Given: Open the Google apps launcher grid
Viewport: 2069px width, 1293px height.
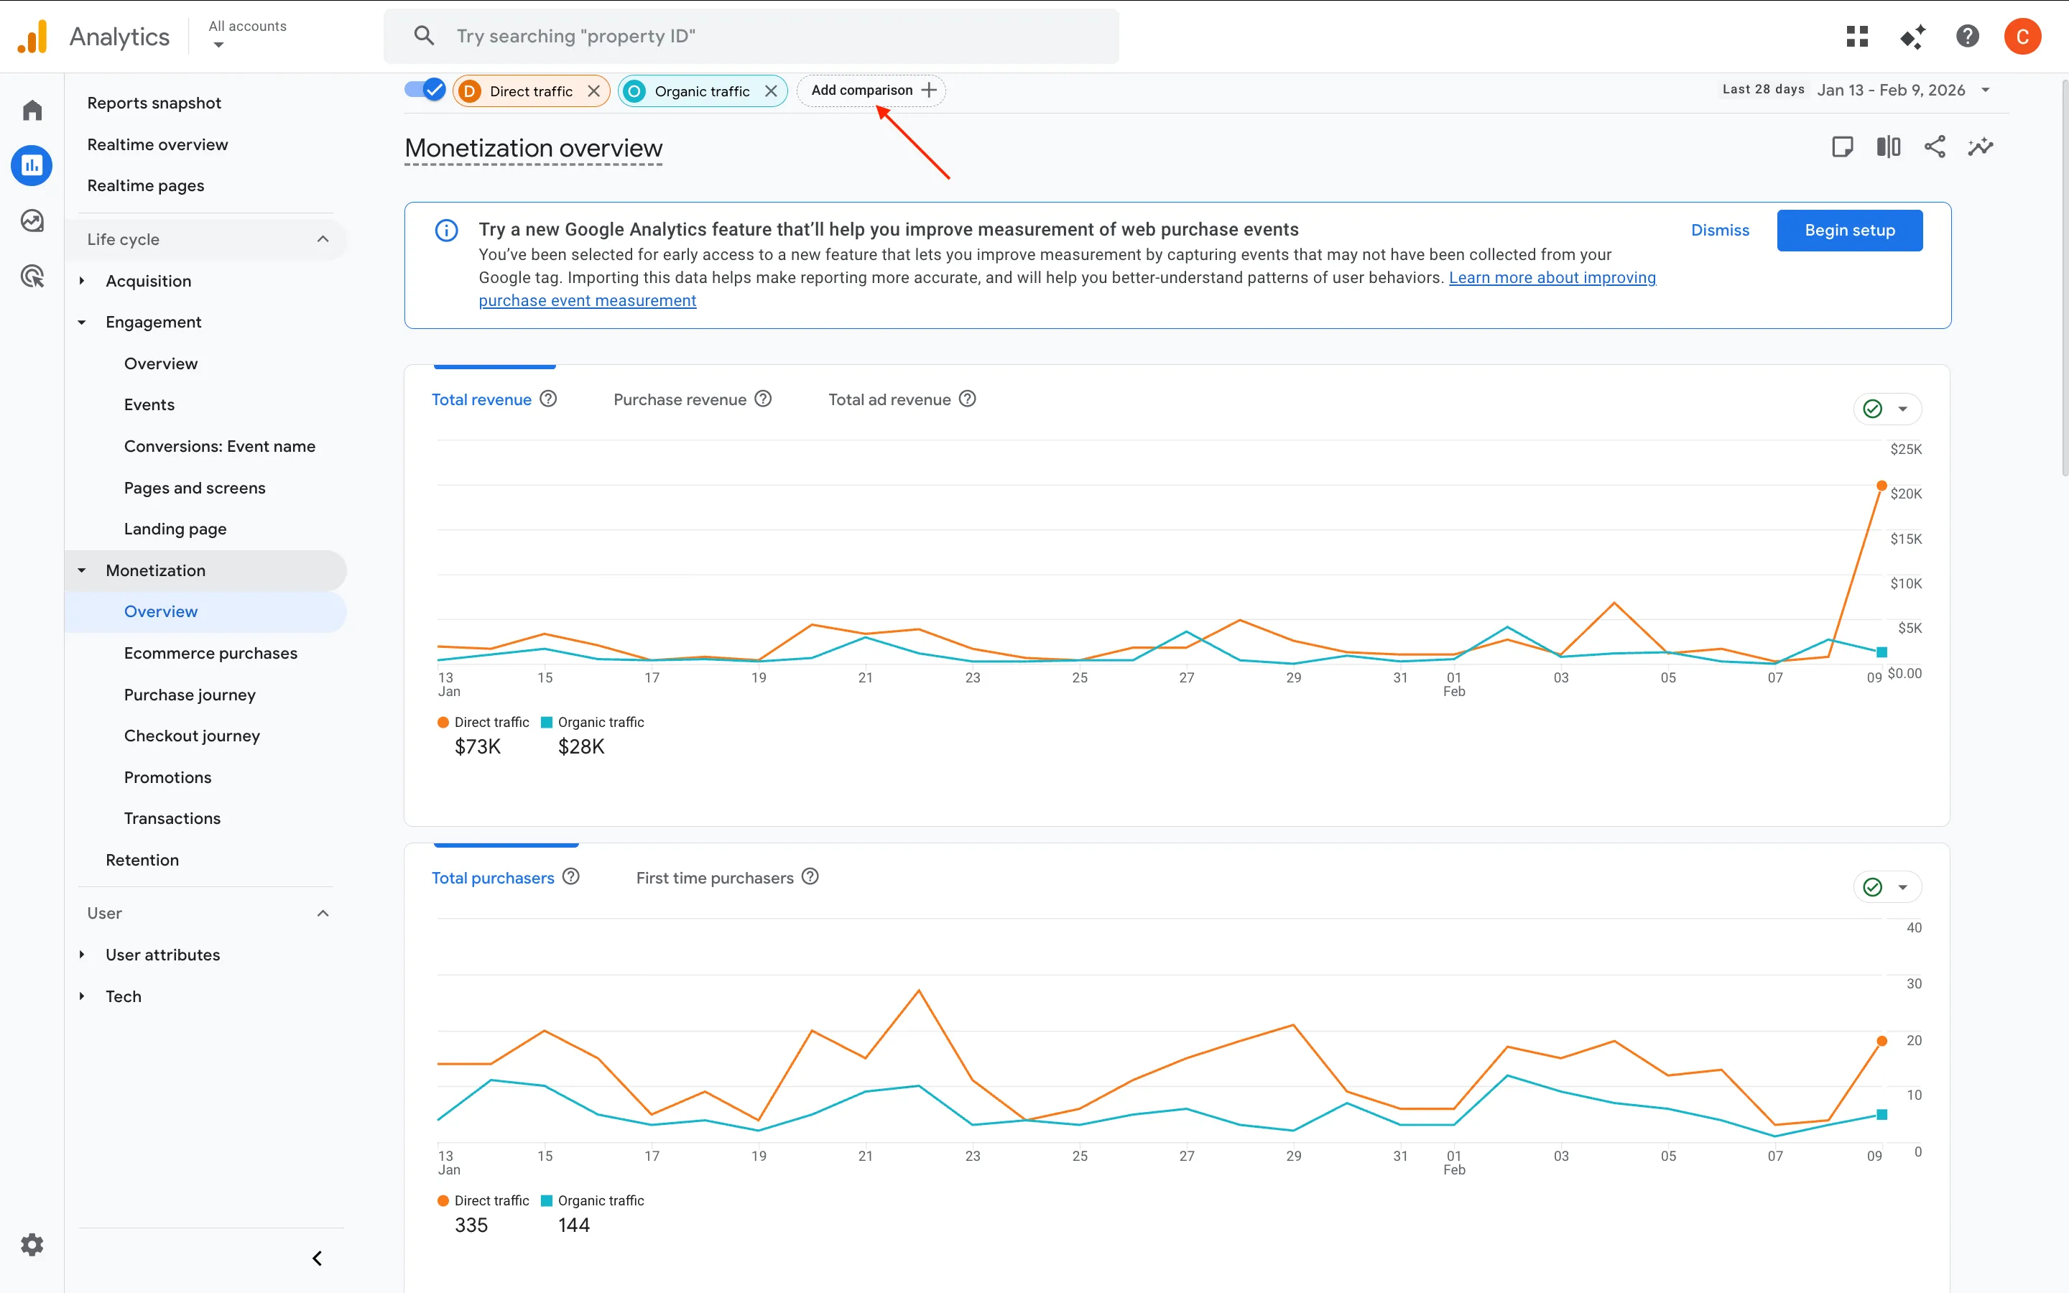Looking at the screenshot, I should click(1858, 36).
